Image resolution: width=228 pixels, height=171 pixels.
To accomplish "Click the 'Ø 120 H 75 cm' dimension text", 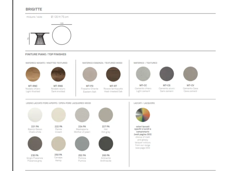I will (x=60, y=17).
